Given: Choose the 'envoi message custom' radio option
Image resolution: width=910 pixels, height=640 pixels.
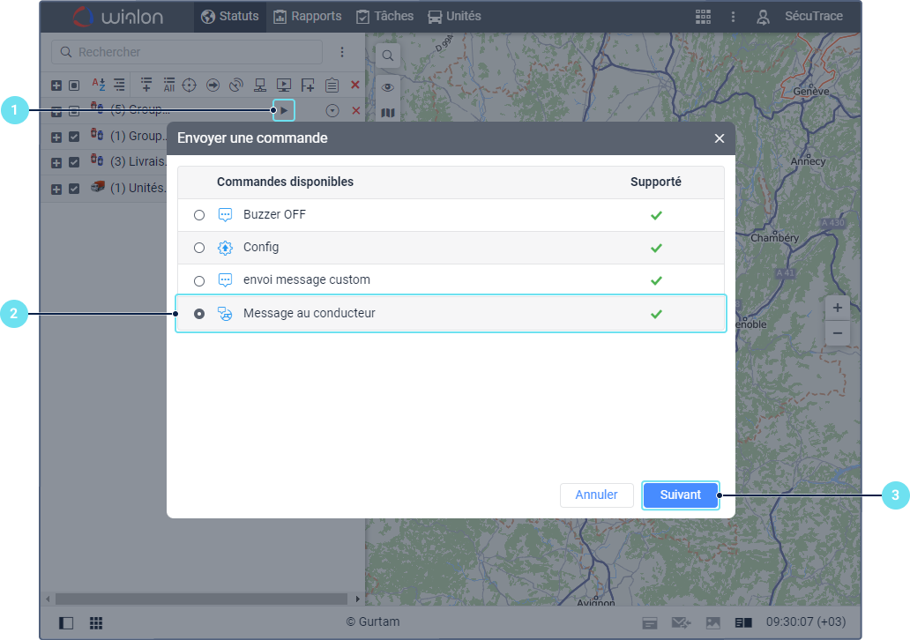Looking at the screenshot, I should tap(199, 281).
